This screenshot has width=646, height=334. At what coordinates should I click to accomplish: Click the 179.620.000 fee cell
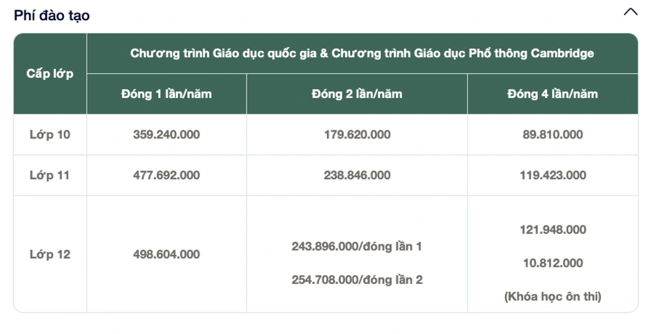pyautogui.click(x=357, y=135)
